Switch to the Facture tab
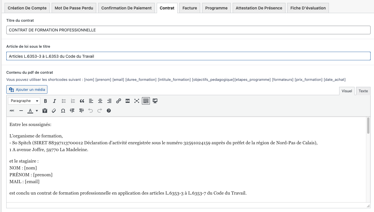The image size is (374, 212). coord(190,8)
